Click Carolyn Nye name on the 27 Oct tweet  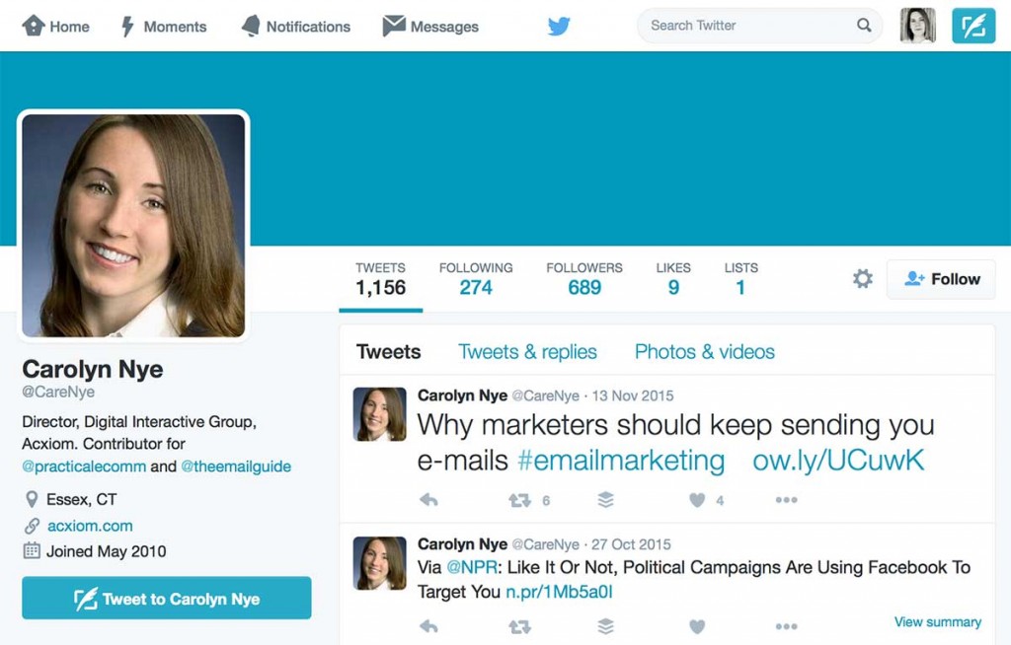462,543
